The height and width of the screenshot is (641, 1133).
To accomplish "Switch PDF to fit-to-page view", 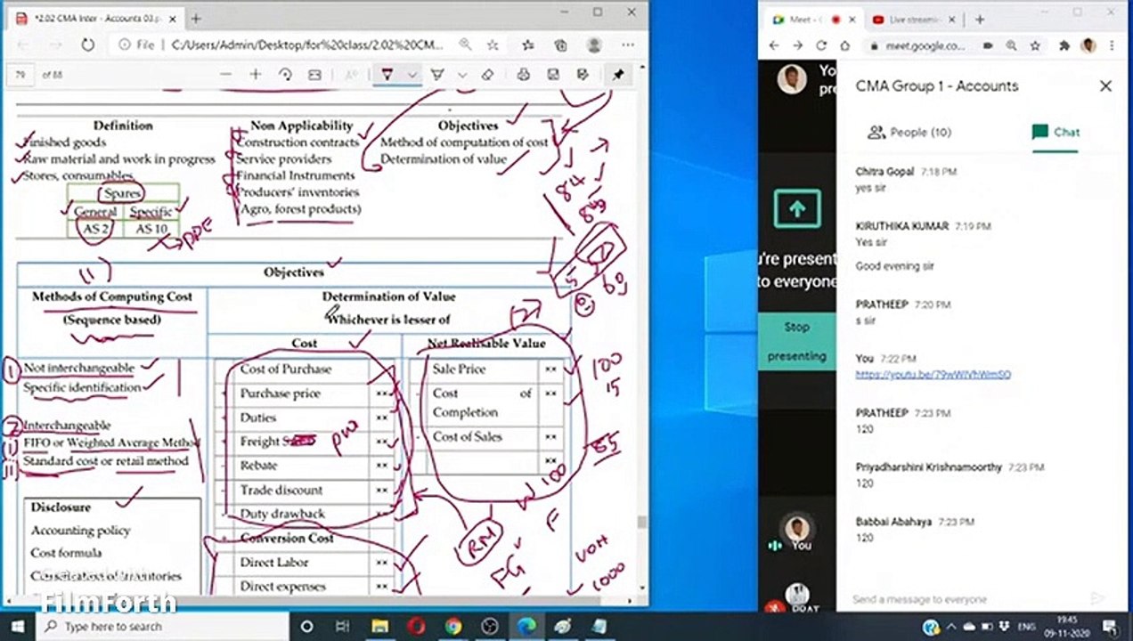I will pyautogui.click(x=314, y=75).
